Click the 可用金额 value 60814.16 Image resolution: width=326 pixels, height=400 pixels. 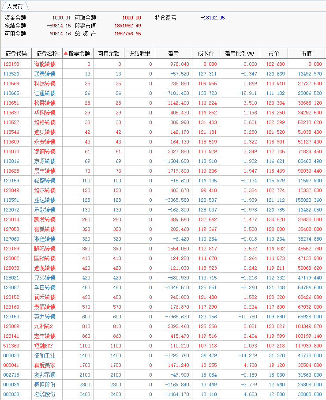click(x=60, y=34)
